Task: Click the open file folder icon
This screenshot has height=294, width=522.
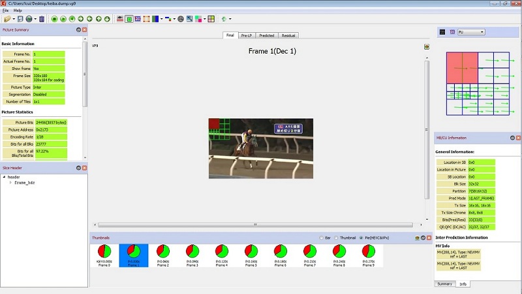Action: point(6,19)
